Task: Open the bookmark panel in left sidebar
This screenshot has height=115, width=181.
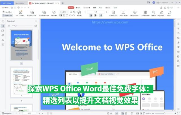Action: [3, 21]
